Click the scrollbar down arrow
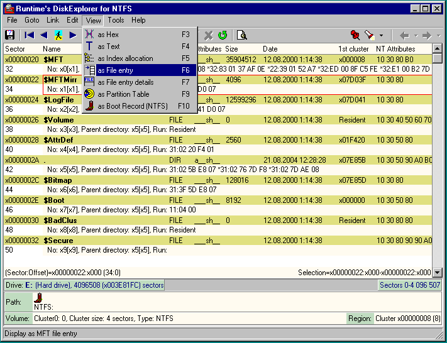This screenshot has width=447, height=343. (x=438, y=273)
